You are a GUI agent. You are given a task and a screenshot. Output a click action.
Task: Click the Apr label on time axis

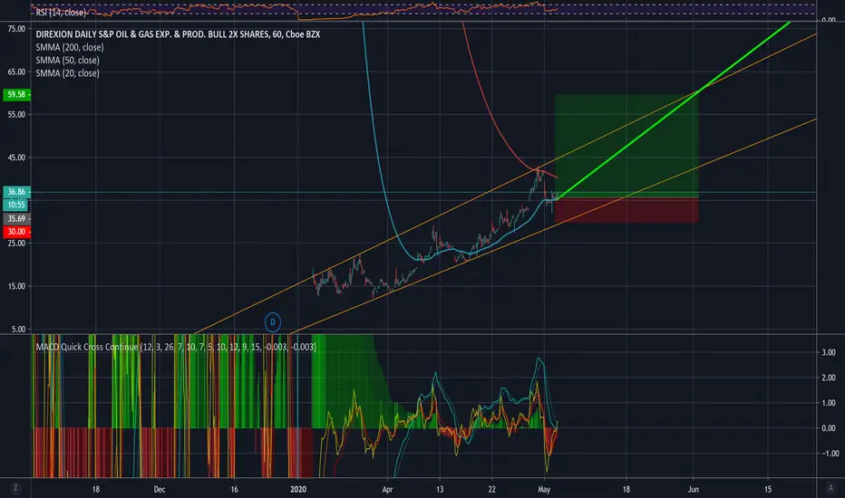[387, 489]
